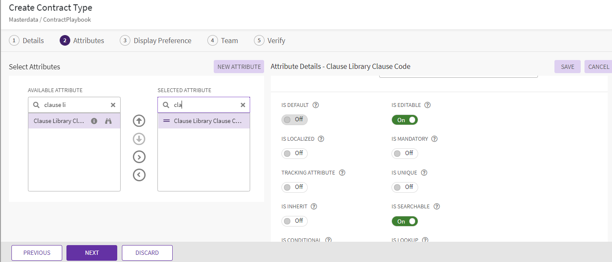Image resolution: width=612 pixels, height=262 pixels.
Task: Open help icon next to Is Editable
Action: (427, 105)
